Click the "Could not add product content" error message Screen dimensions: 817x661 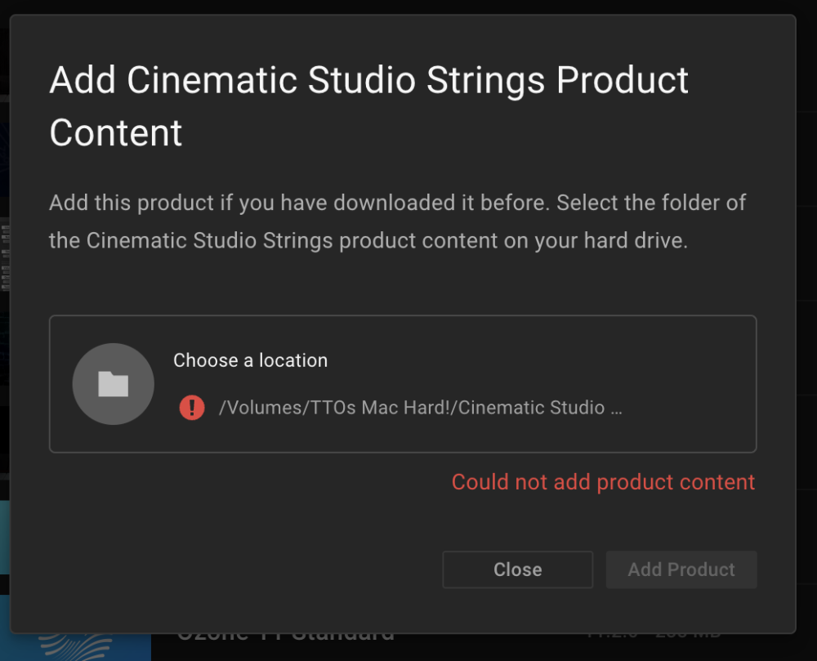[604, 482]
